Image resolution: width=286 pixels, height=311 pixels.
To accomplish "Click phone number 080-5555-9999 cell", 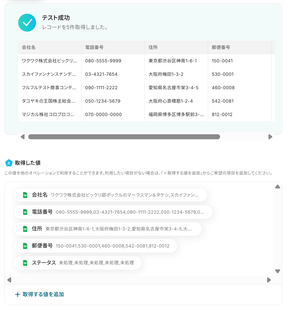I will click(x=113, y=61).
